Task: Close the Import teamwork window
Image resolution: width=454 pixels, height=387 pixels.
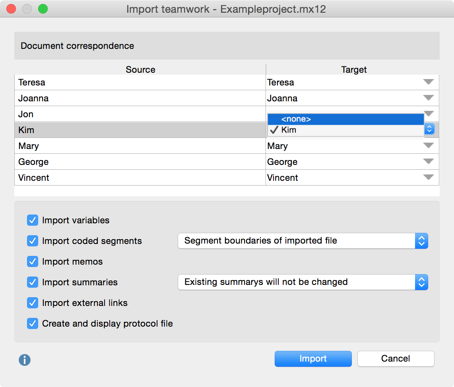Action: click(x=11, y=9)
